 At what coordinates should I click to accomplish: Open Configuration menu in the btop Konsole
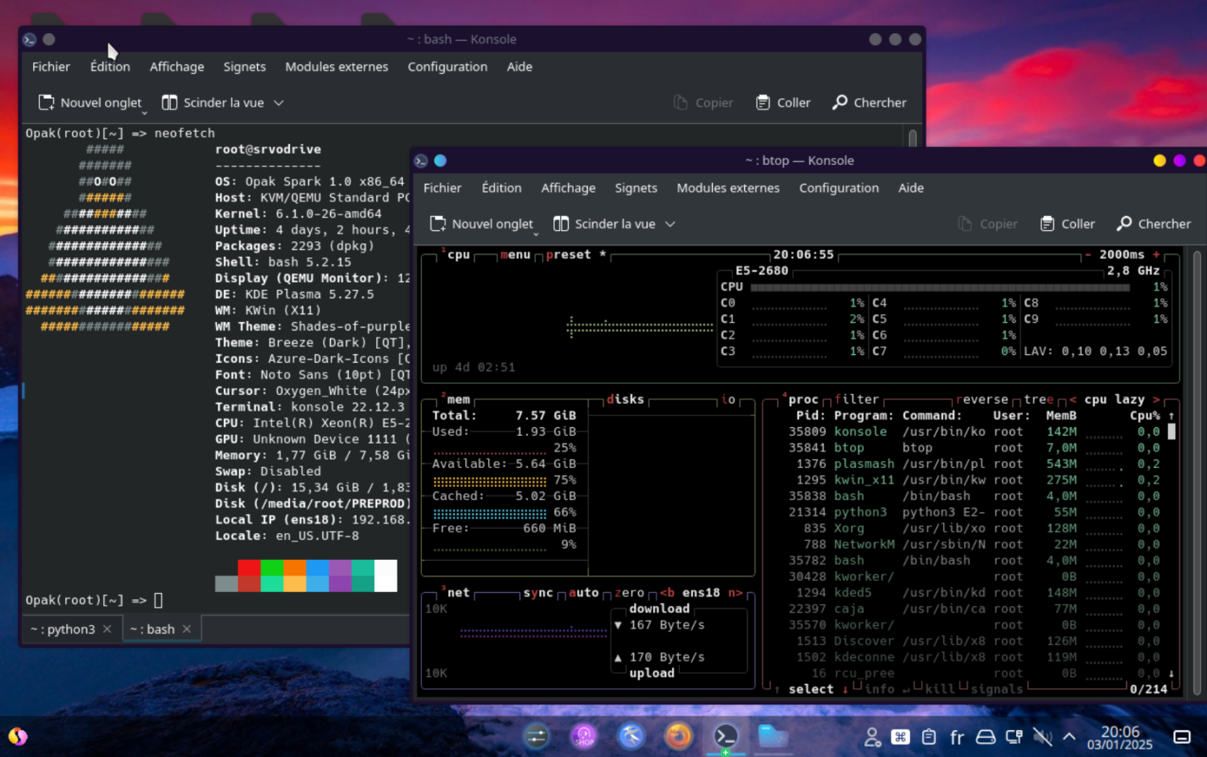click(x=839, y=188)
